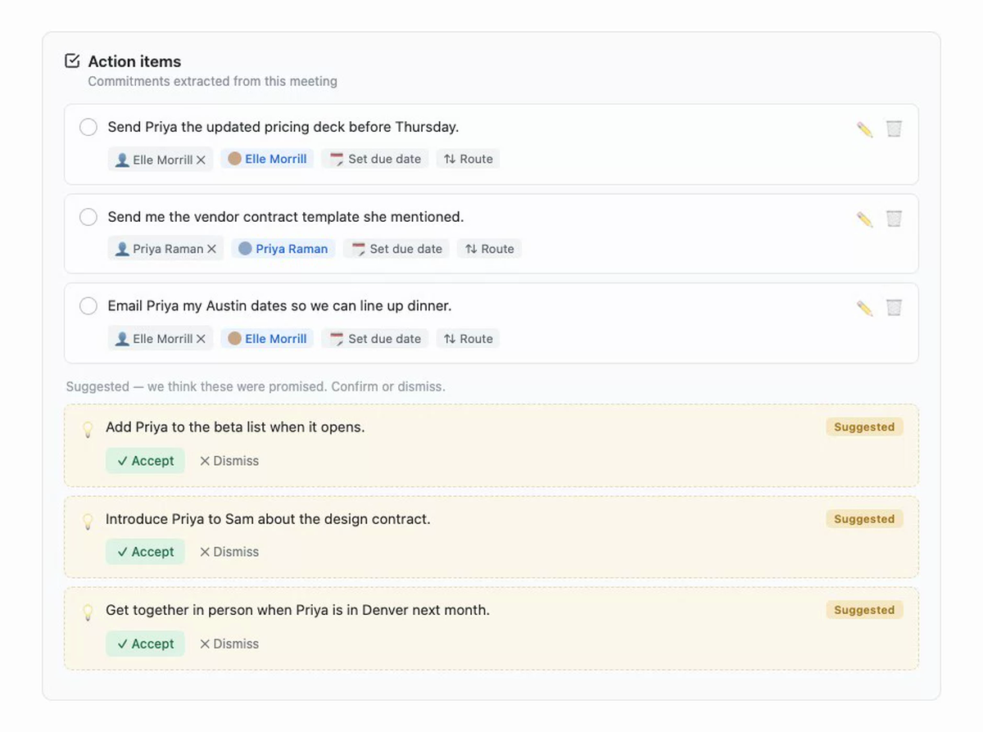983x732 pixels.
Task: Select text 'Send me the vendor contract template she mentioned.'
Action: (286, 217)
